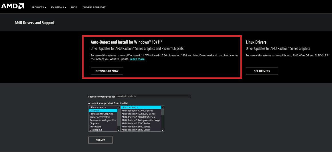332x152 pixels.
Task: Click the series list's scroll up arrow
Action: click(x=163, y=107)
